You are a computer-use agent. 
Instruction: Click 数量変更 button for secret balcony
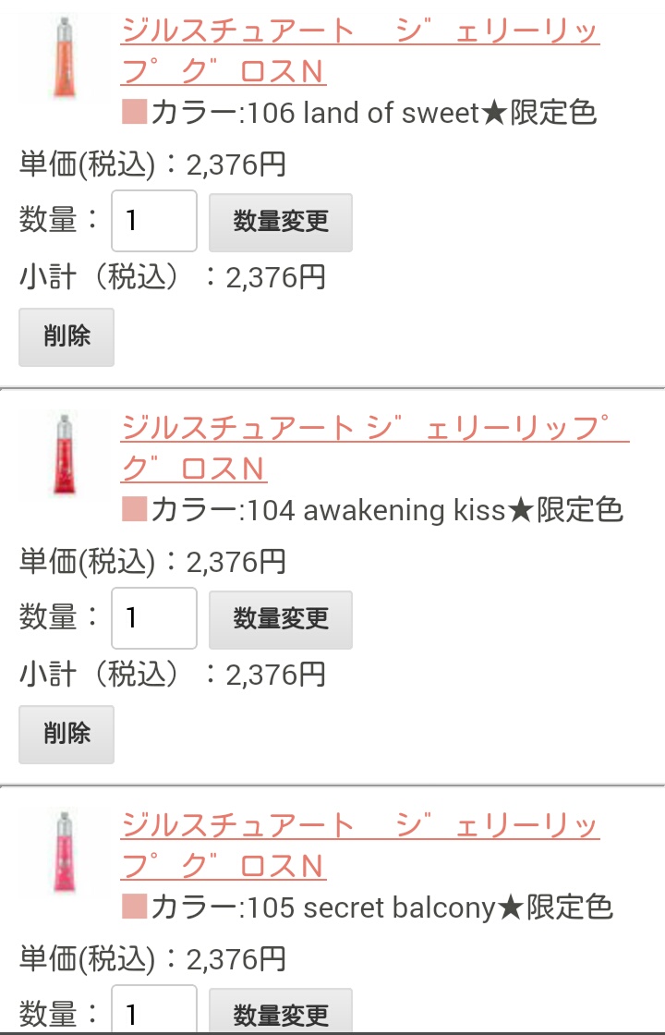(x=281, y=1011)
